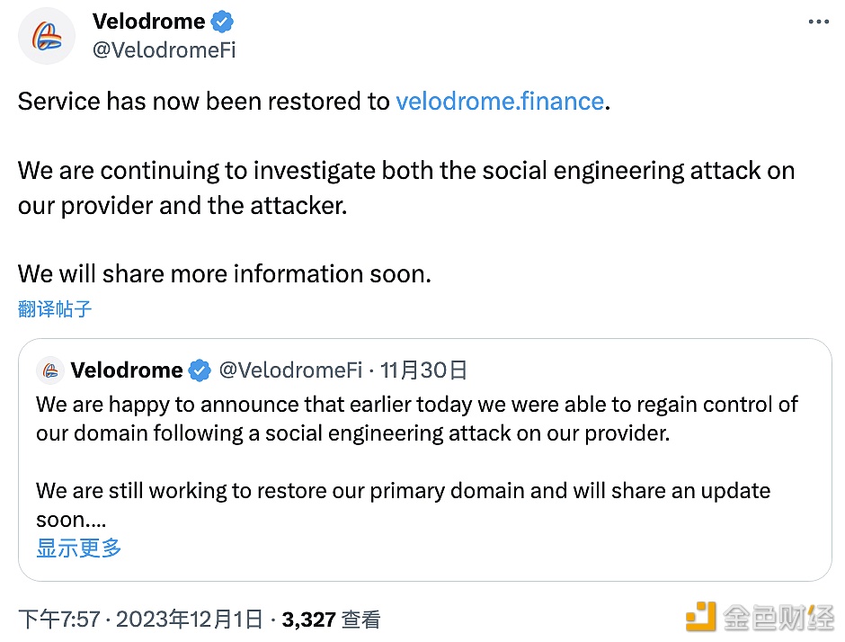Click the Velodrome profile avatar
The width and height of the screenshot is (845, 642).
(x=47, y=36)
